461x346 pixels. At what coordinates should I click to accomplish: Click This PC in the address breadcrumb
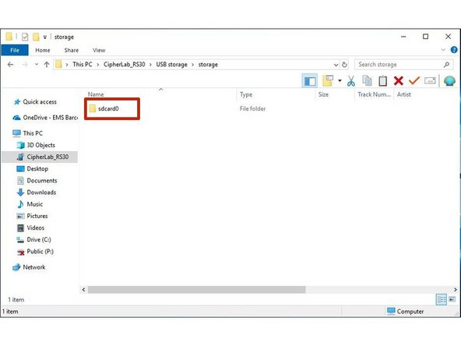point(83,65)
